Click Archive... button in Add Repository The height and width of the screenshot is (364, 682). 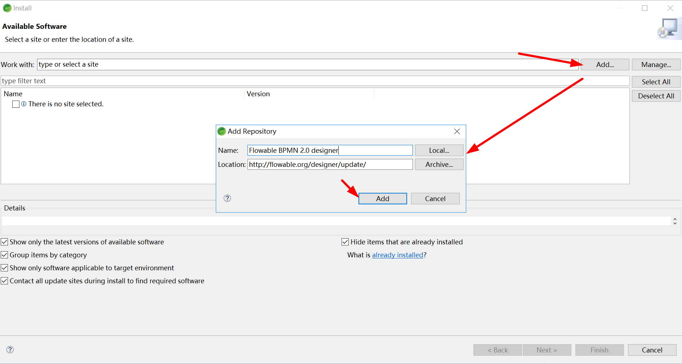click(439, 164)
